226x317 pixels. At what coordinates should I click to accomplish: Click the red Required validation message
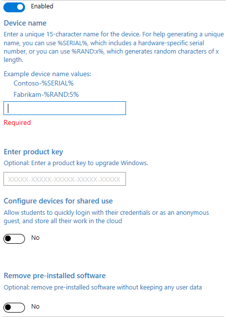[17, 122]
